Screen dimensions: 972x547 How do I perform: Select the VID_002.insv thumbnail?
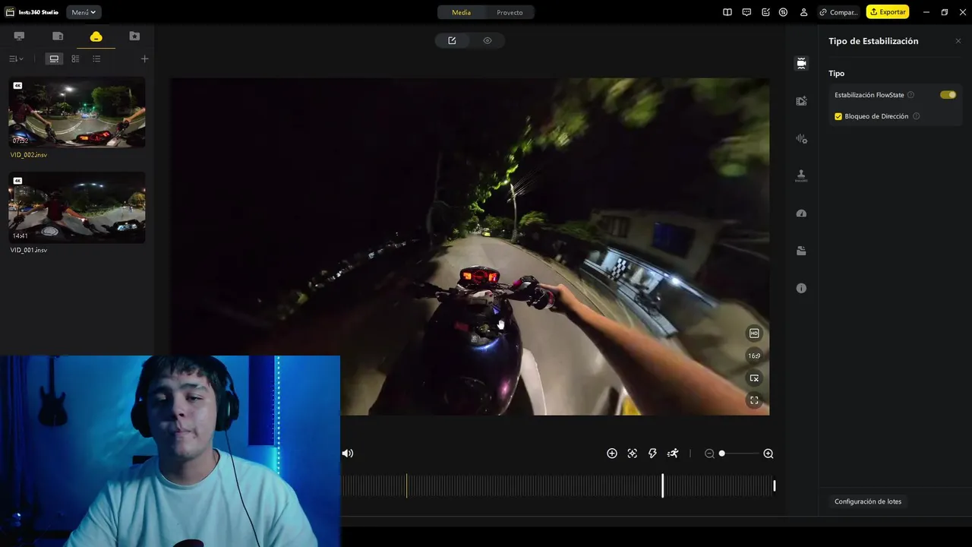(77, 112)
